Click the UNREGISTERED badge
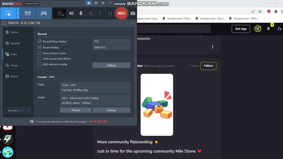The width and height of the screenshot is (283, 159). point(31,3)
